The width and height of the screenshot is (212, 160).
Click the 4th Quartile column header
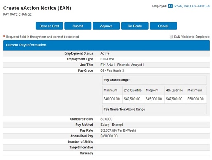tap(175, 90)
